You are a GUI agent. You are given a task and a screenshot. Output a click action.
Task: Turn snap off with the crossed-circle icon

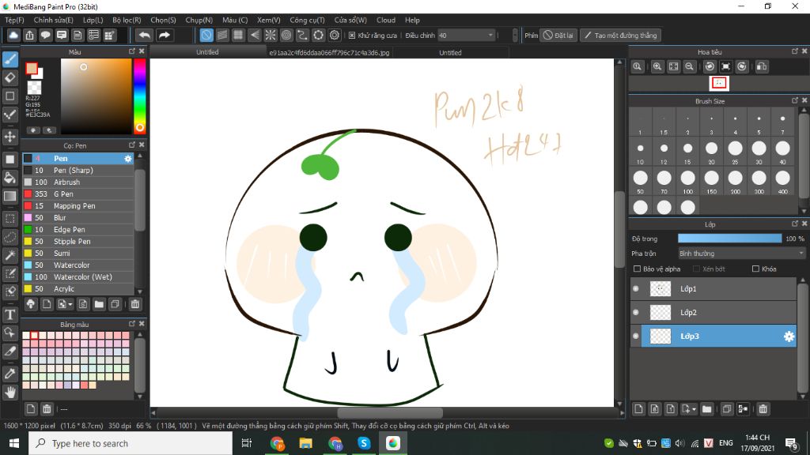coord(206,35)
